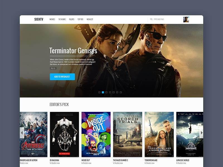Click The Maze Runner 2 title link

click(x=120, y=160)
